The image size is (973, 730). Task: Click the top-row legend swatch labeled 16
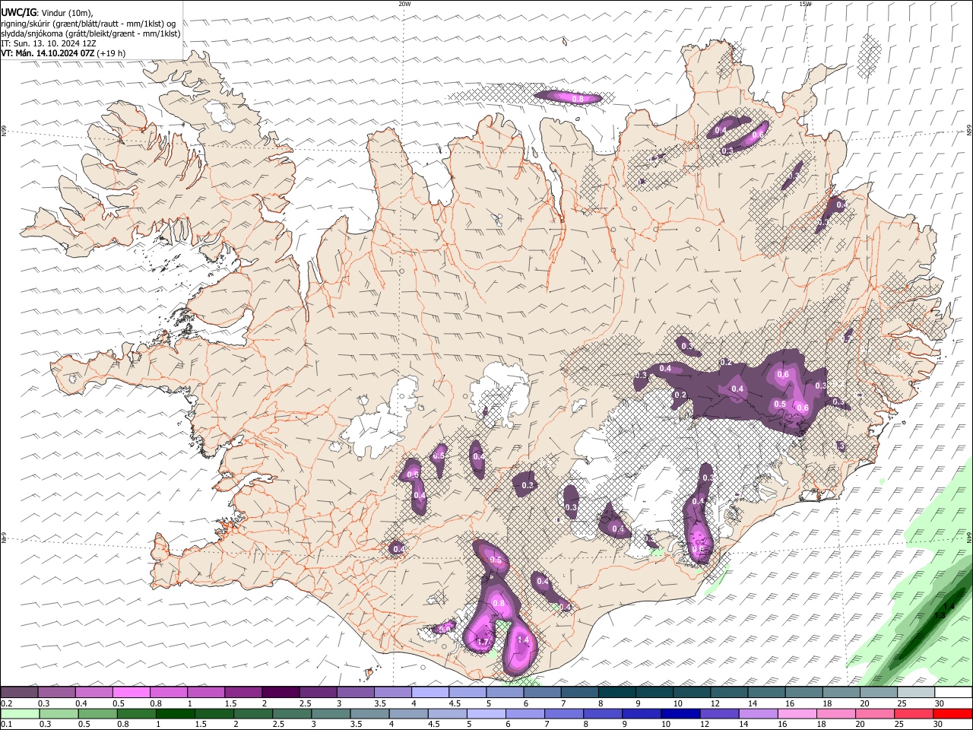tap(803, 693)
